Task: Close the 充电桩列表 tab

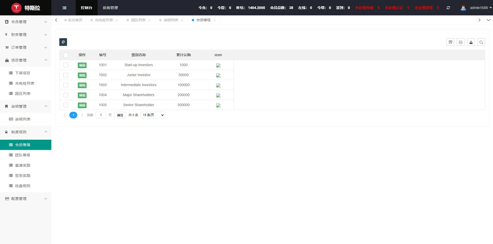Action: point(117,20)
